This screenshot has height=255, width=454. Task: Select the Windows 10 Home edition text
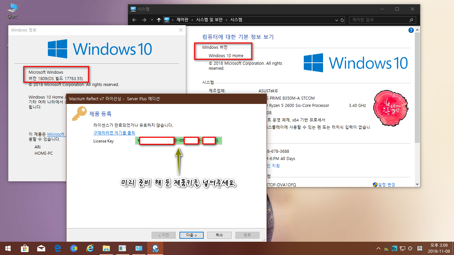226,56
